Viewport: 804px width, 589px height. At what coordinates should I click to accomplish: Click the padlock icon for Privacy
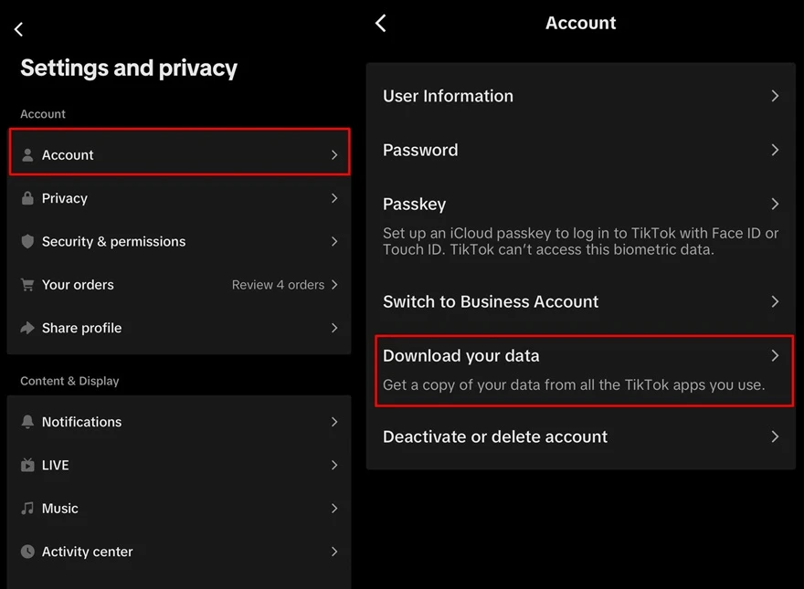tap(27, 198)
